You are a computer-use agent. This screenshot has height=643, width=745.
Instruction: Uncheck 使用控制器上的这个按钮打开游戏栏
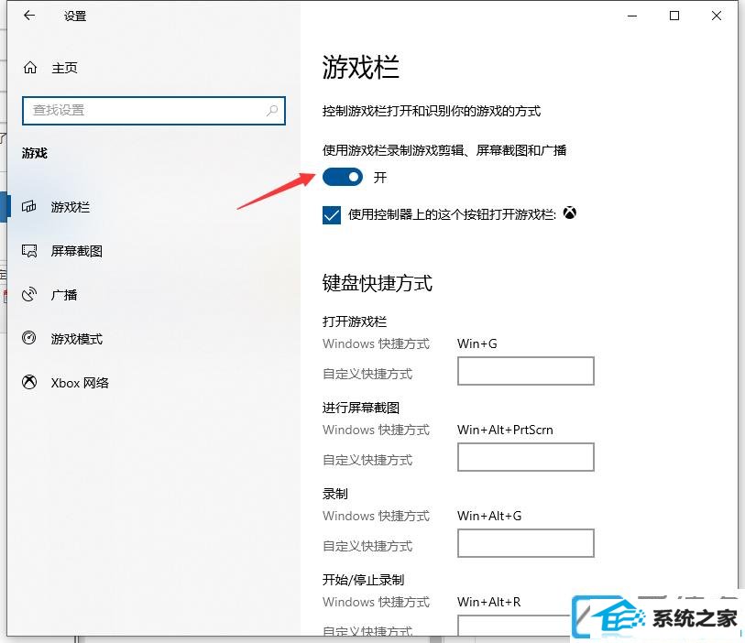pyautogui.click(x=331, y=215)
